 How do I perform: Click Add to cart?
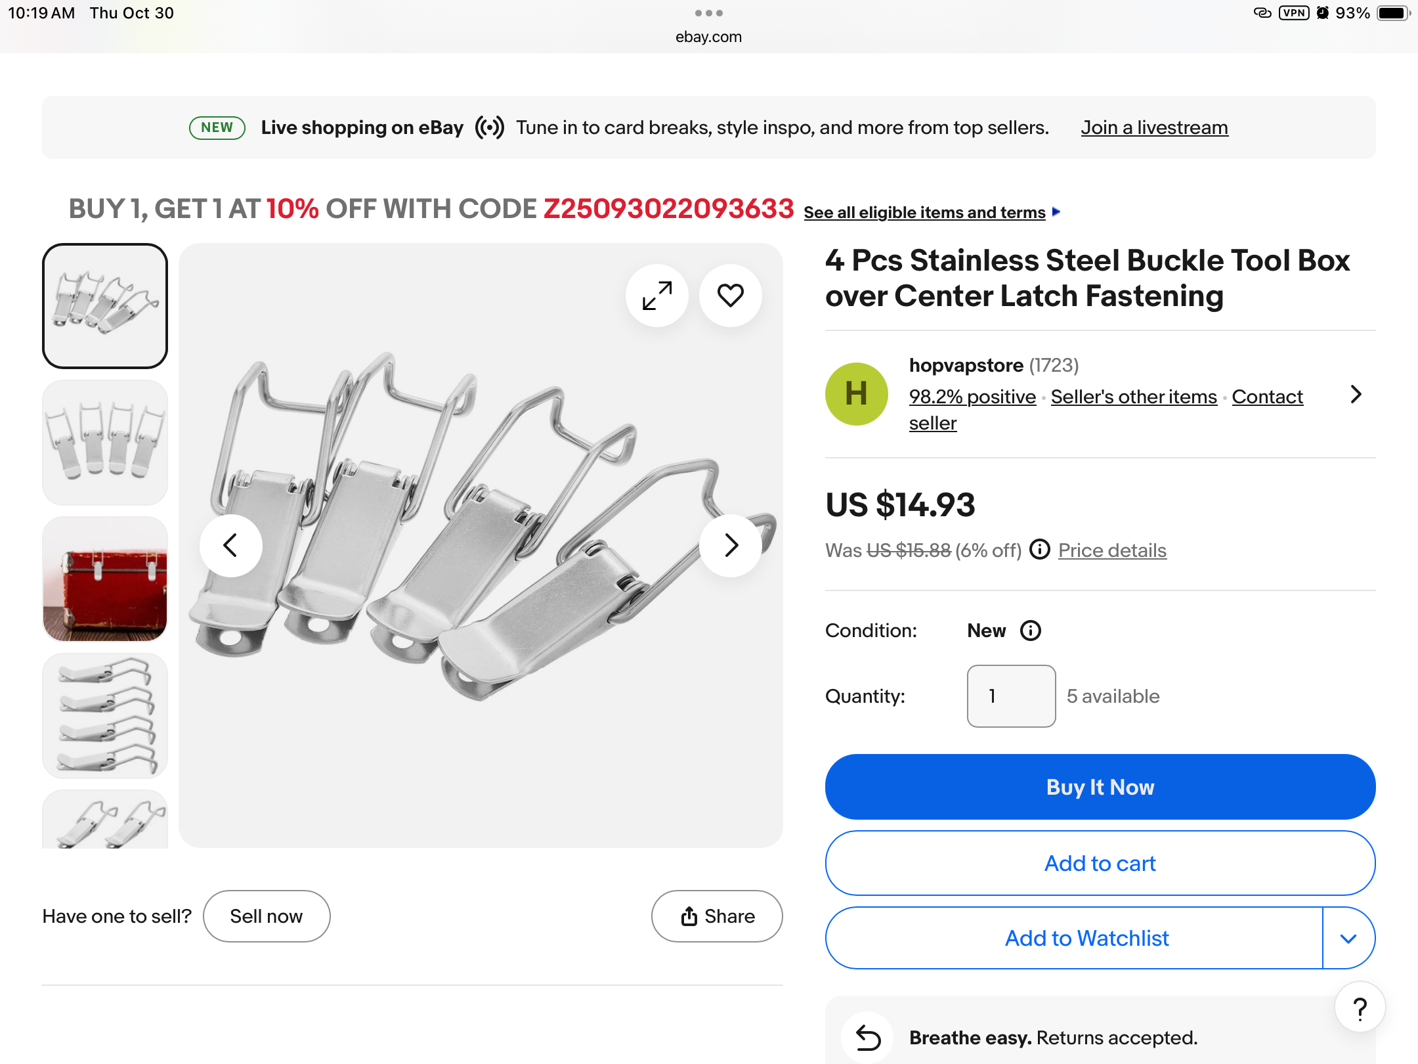1100,863
